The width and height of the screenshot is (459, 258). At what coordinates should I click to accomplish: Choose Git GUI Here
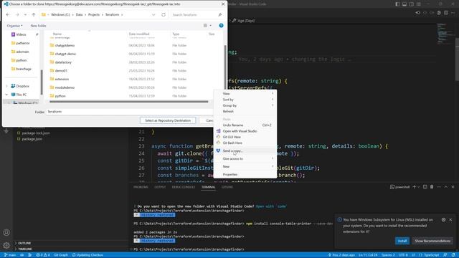point(245,137)
